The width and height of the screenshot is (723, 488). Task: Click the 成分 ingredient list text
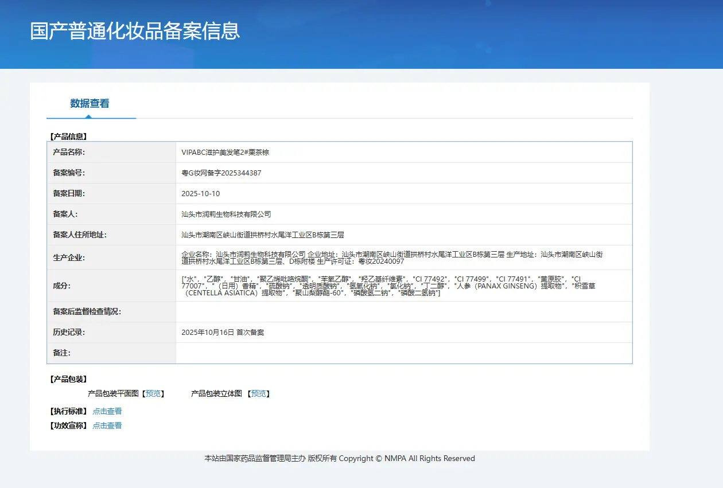(388, 286)
